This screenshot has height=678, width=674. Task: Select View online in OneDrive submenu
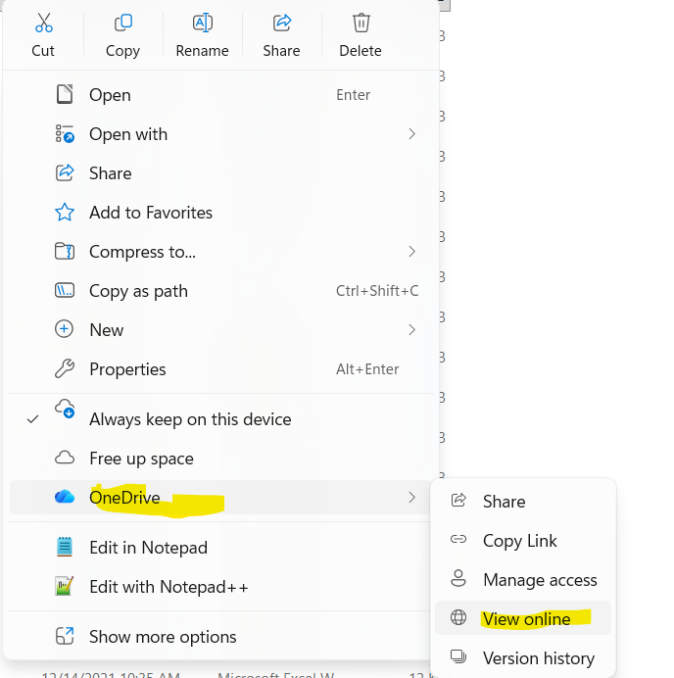click(x=523, y=618)
